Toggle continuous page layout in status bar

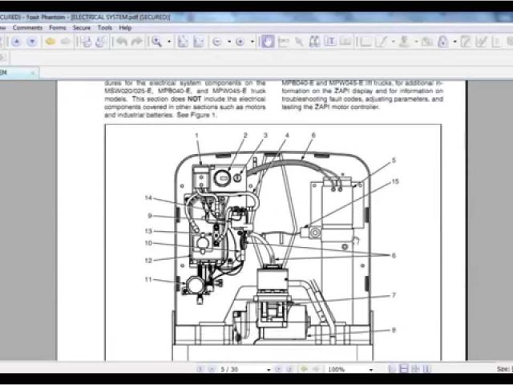403,370
